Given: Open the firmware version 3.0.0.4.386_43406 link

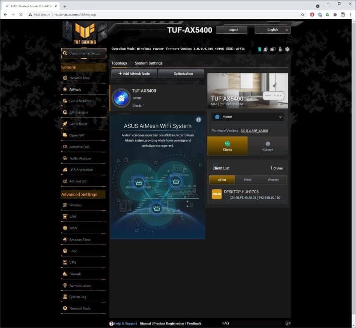Looking at the screenshot, I should click(x=254, y=131).
